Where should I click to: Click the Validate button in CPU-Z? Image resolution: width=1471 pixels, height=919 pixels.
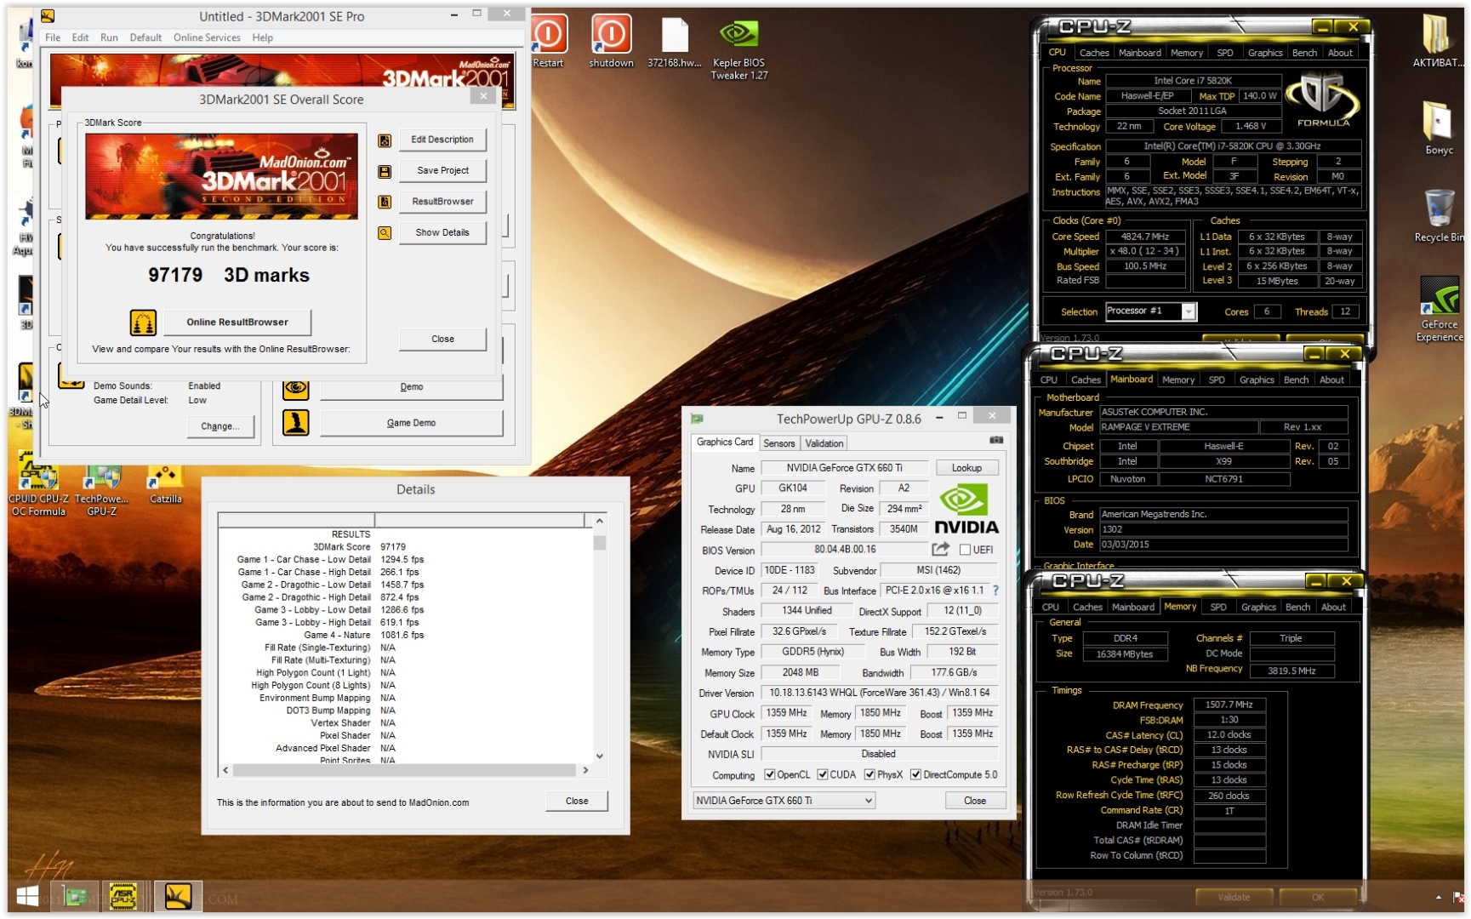(1234, 897)
